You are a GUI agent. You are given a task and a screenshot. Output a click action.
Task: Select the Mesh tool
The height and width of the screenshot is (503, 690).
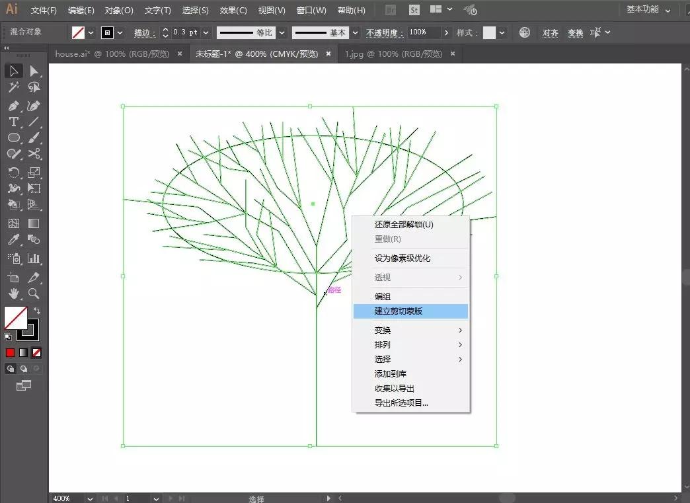coord(14,223)
